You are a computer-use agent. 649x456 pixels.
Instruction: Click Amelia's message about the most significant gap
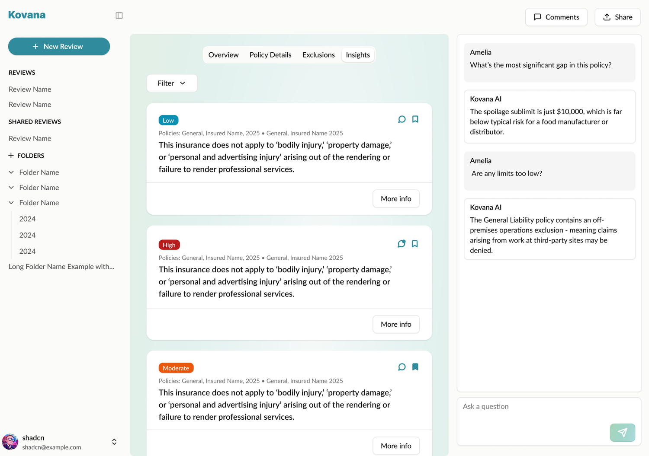pyautogui.click(x=549, y=63)
